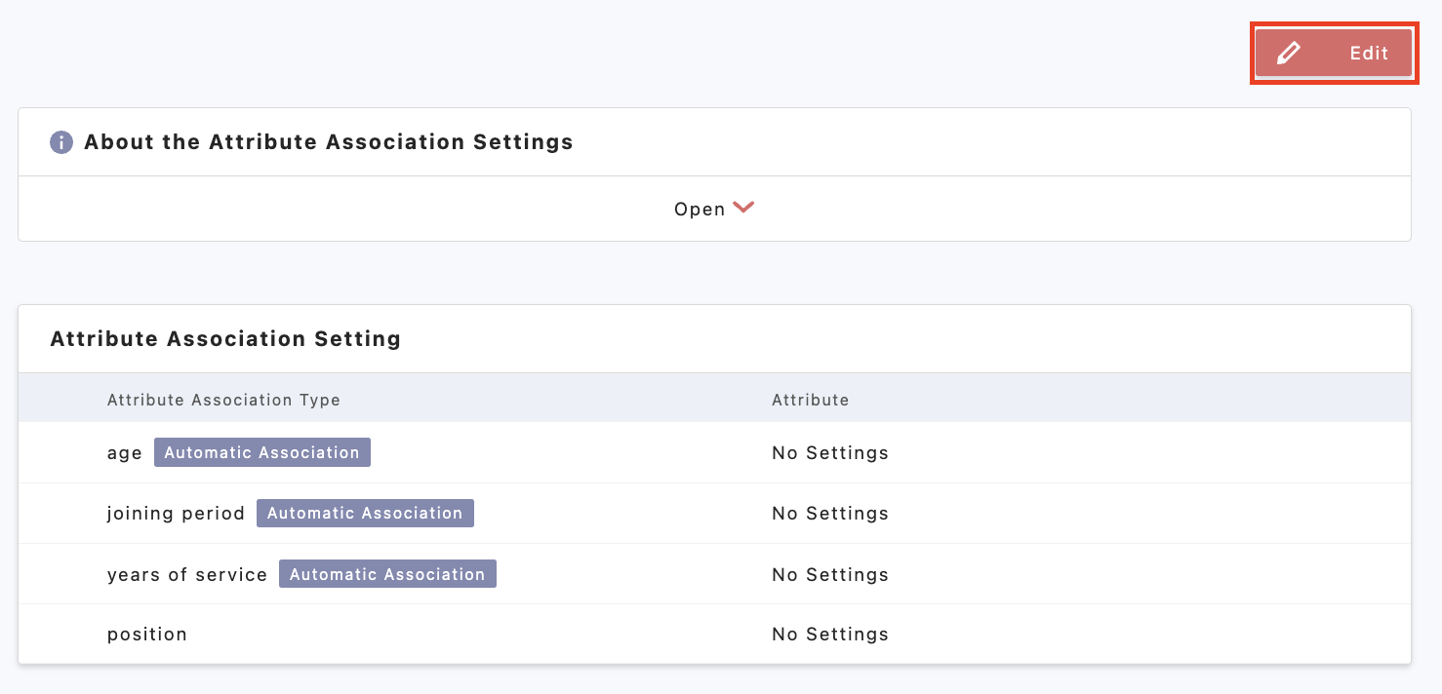Viewport: 1442px width, 694px height.
Task: Expand the About section via Open text
Action: [699, 210]
